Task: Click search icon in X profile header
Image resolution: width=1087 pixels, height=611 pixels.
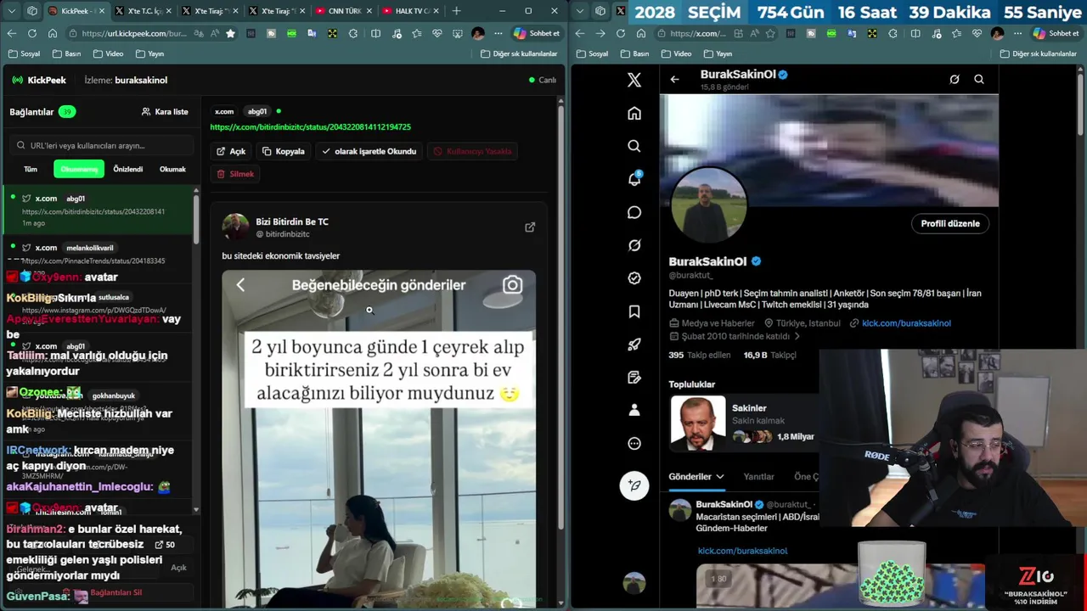Action: tap(979, 80)
